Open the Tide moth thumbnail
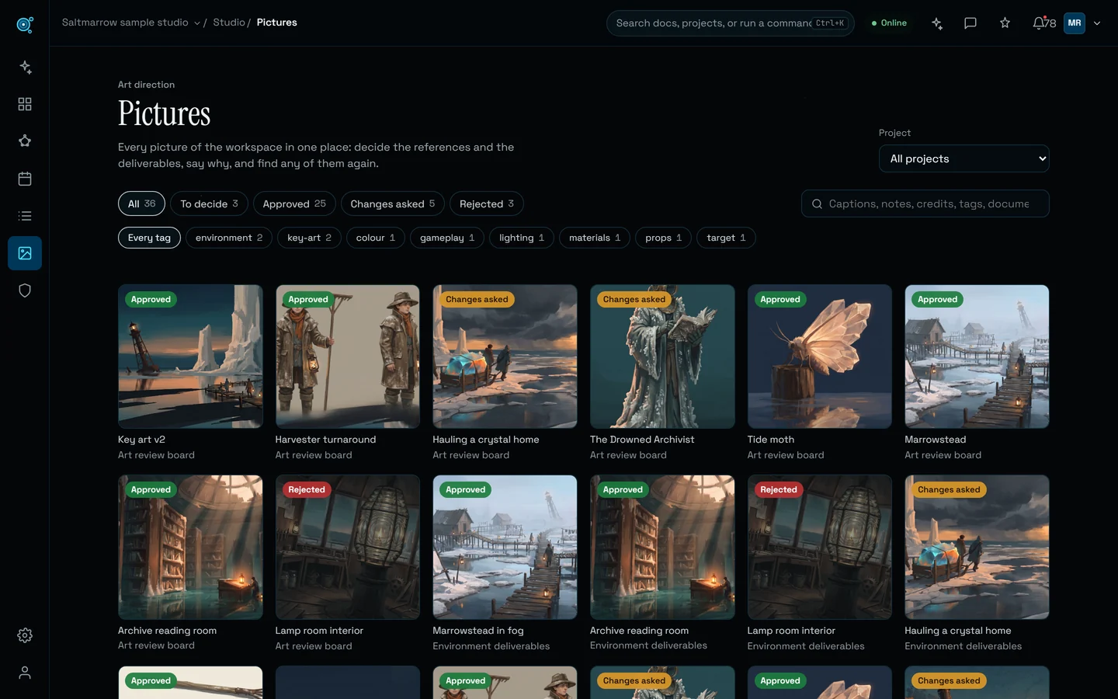The image size is (1118, 699). click(x=820, y=356)
